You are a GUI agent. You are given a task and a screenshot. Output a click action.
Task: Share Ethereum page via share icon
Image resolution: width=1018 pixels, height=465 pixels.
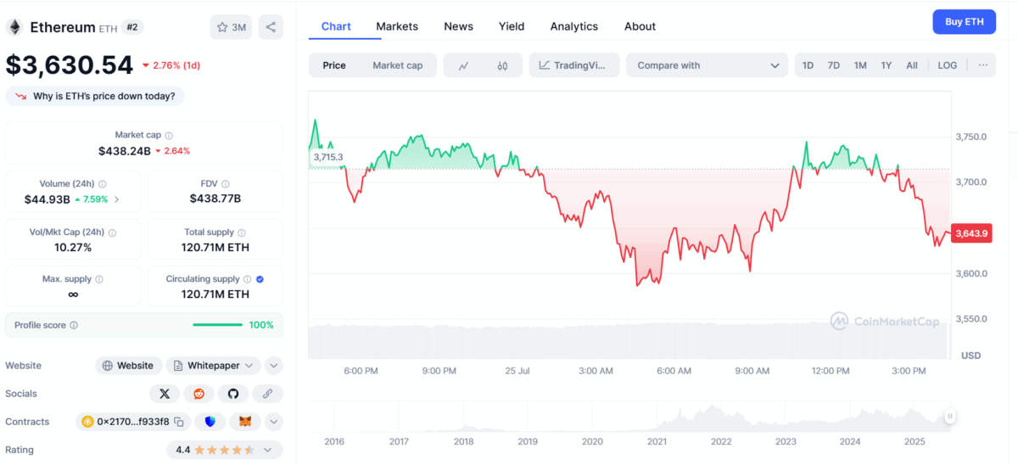click(x=271, y=27)
